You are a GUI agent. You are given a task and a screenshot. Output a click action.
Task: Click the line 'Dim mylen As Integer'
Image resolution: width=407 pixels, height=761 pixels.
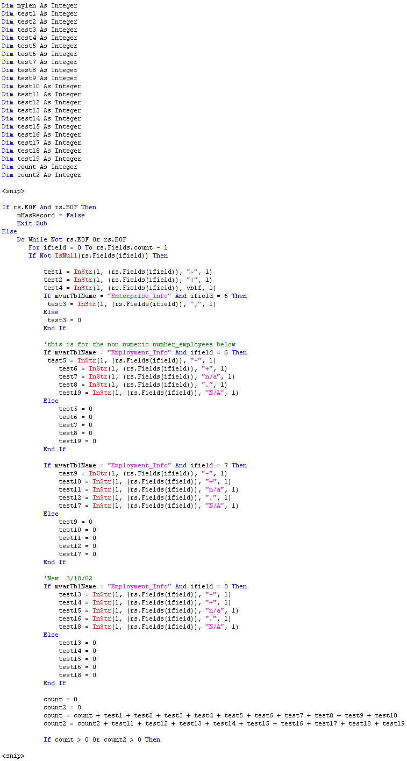coord(39,5)
